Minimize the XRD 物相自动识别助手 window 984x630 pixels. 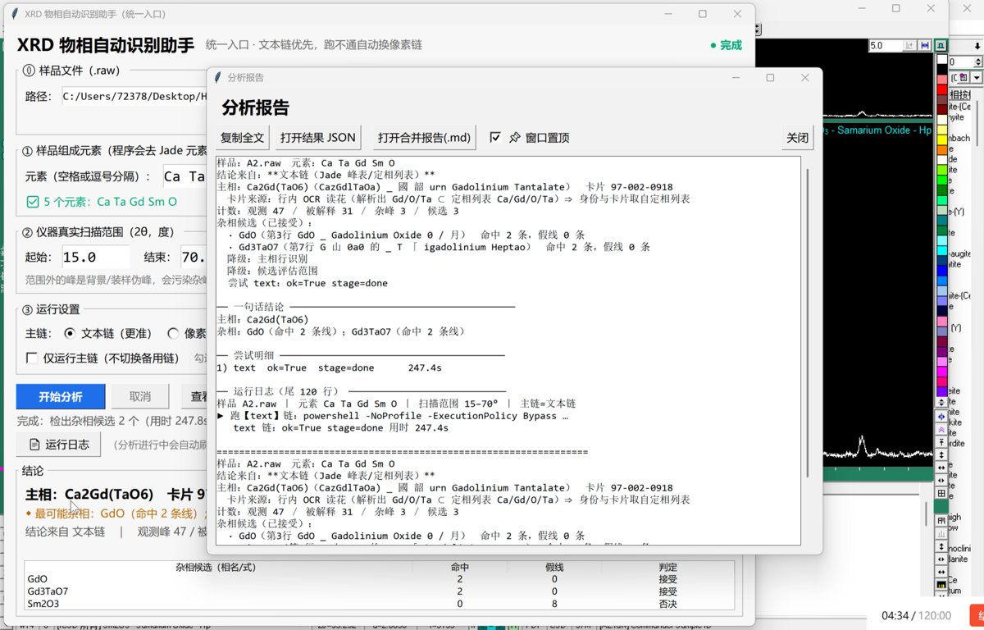(x=667, y=14)
